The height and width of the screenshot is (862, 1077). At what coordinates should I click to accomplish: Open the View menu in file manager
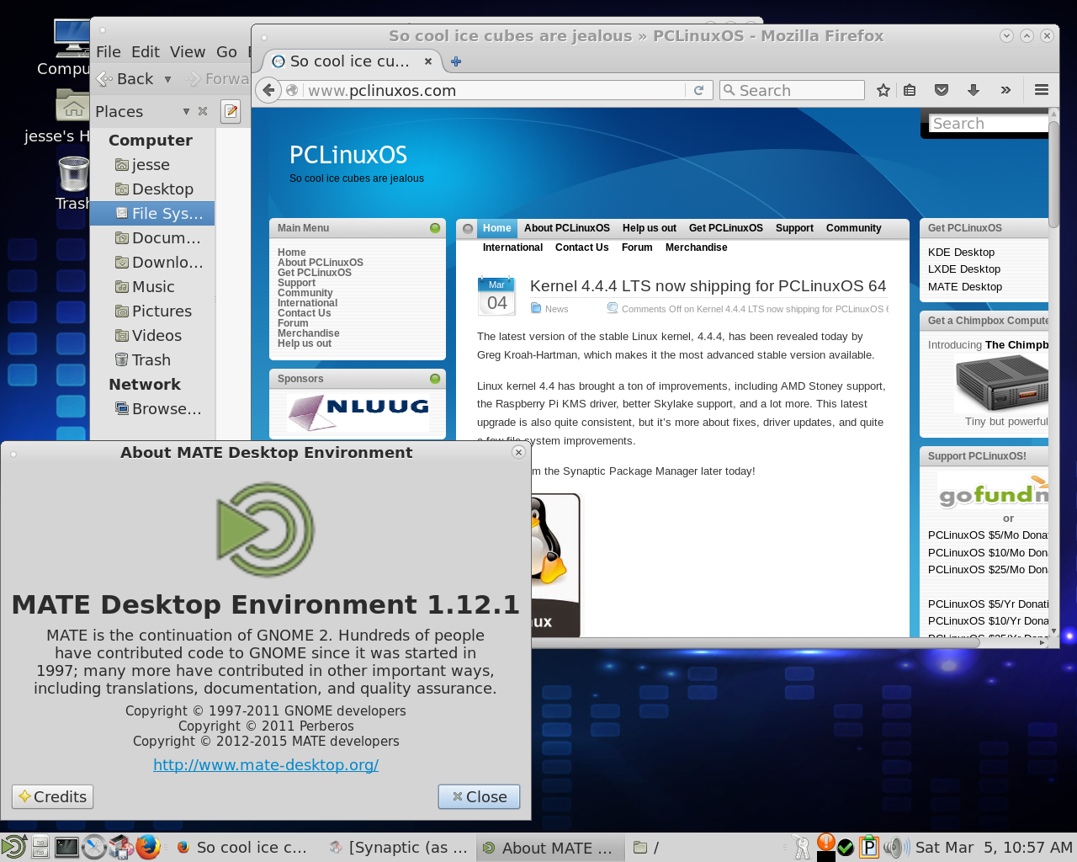[x=188, y=52]
